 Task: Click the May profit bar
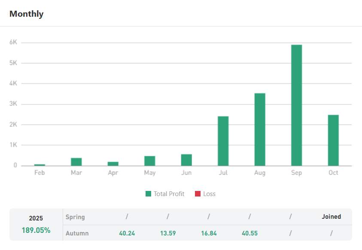click(x=149, y=161)
